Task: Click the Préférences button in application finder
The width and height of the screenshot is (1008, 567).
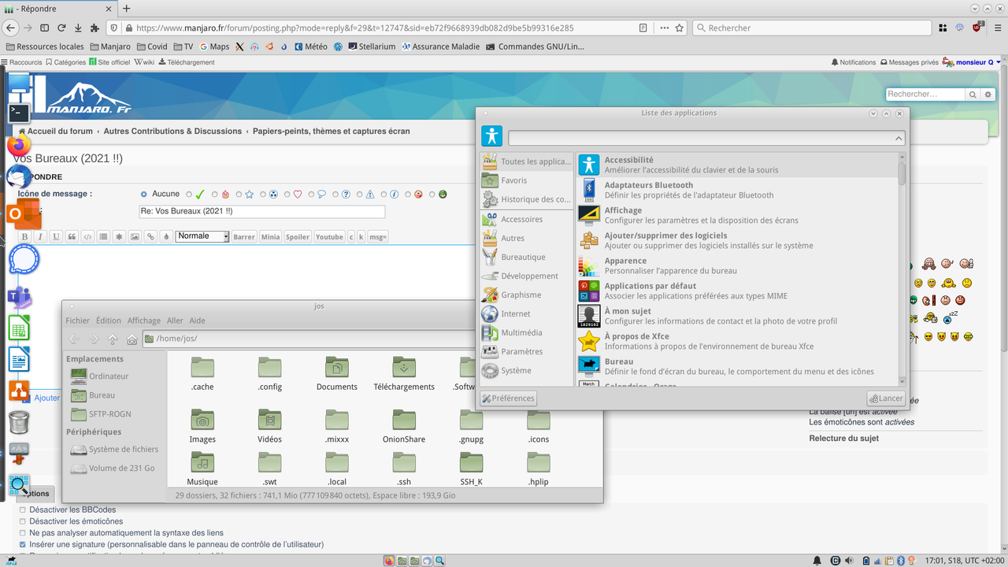Action: point(508,398)
